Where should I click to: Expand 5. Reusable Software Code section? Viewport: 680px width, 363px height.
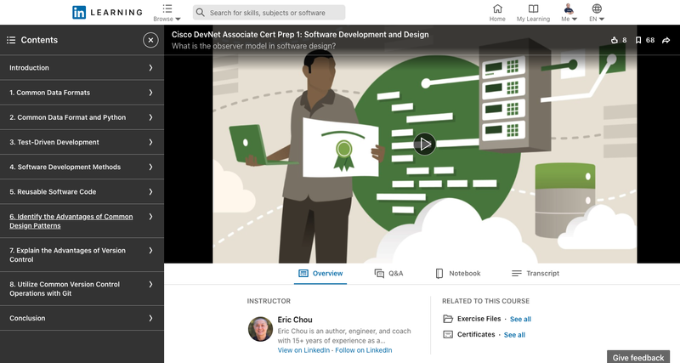(x=82, y=191)
